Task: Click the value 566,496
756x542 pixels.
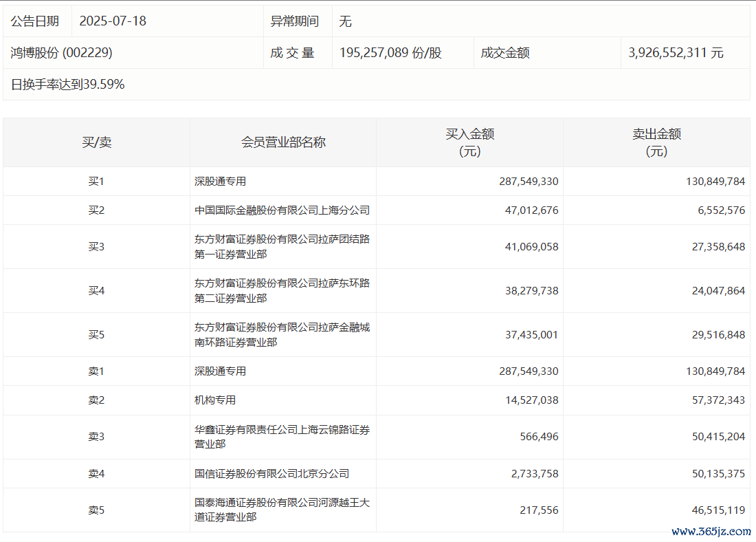Action: (x=539, y=436)
